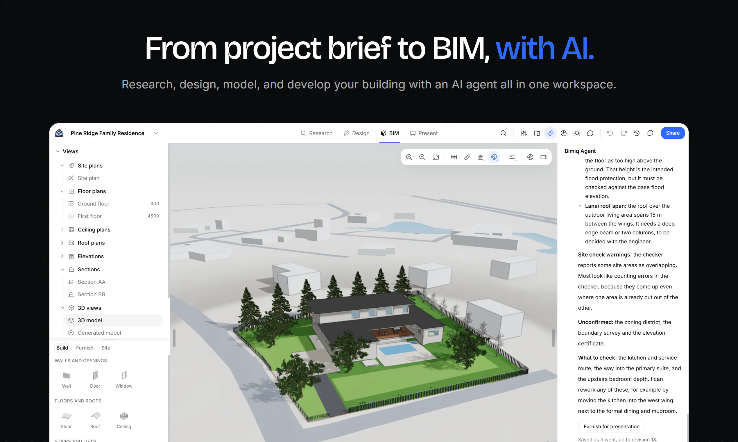The width and height of the screenshot is (738, 442).
Task: Collapse the Views section
Action: click(58, 151)
